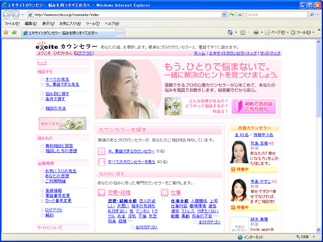The image size is (323, 242).
Task: Open the Print button dropdown arrow
Action: [x=262, y=33]
